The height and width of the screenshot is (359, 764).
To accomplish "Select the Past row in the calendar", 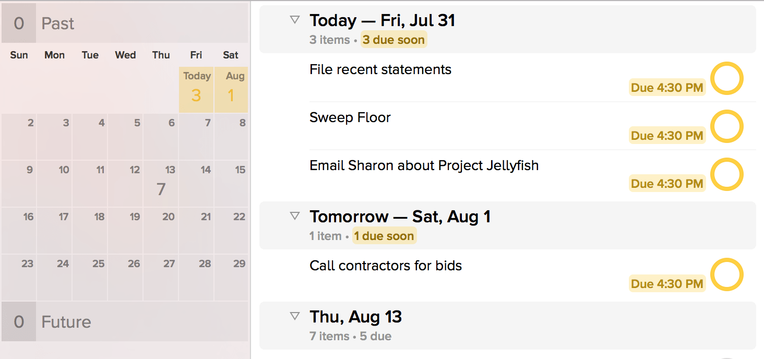I will click(x=124, y=23).
